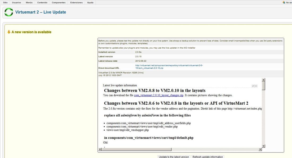This screenshot has width=292, height=158.
Task: Click 'in components/com_virtuemart/views/cart/tmpl/default.php' heading
Action: pos(149,138)
